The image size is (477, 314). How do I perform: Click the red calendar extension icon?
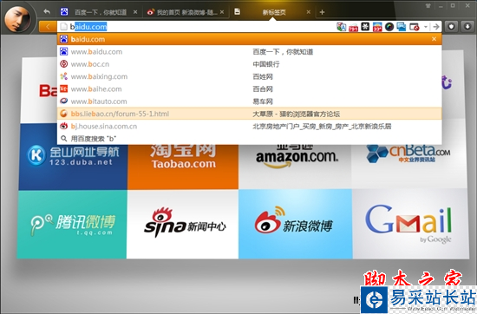coord(353,27)
